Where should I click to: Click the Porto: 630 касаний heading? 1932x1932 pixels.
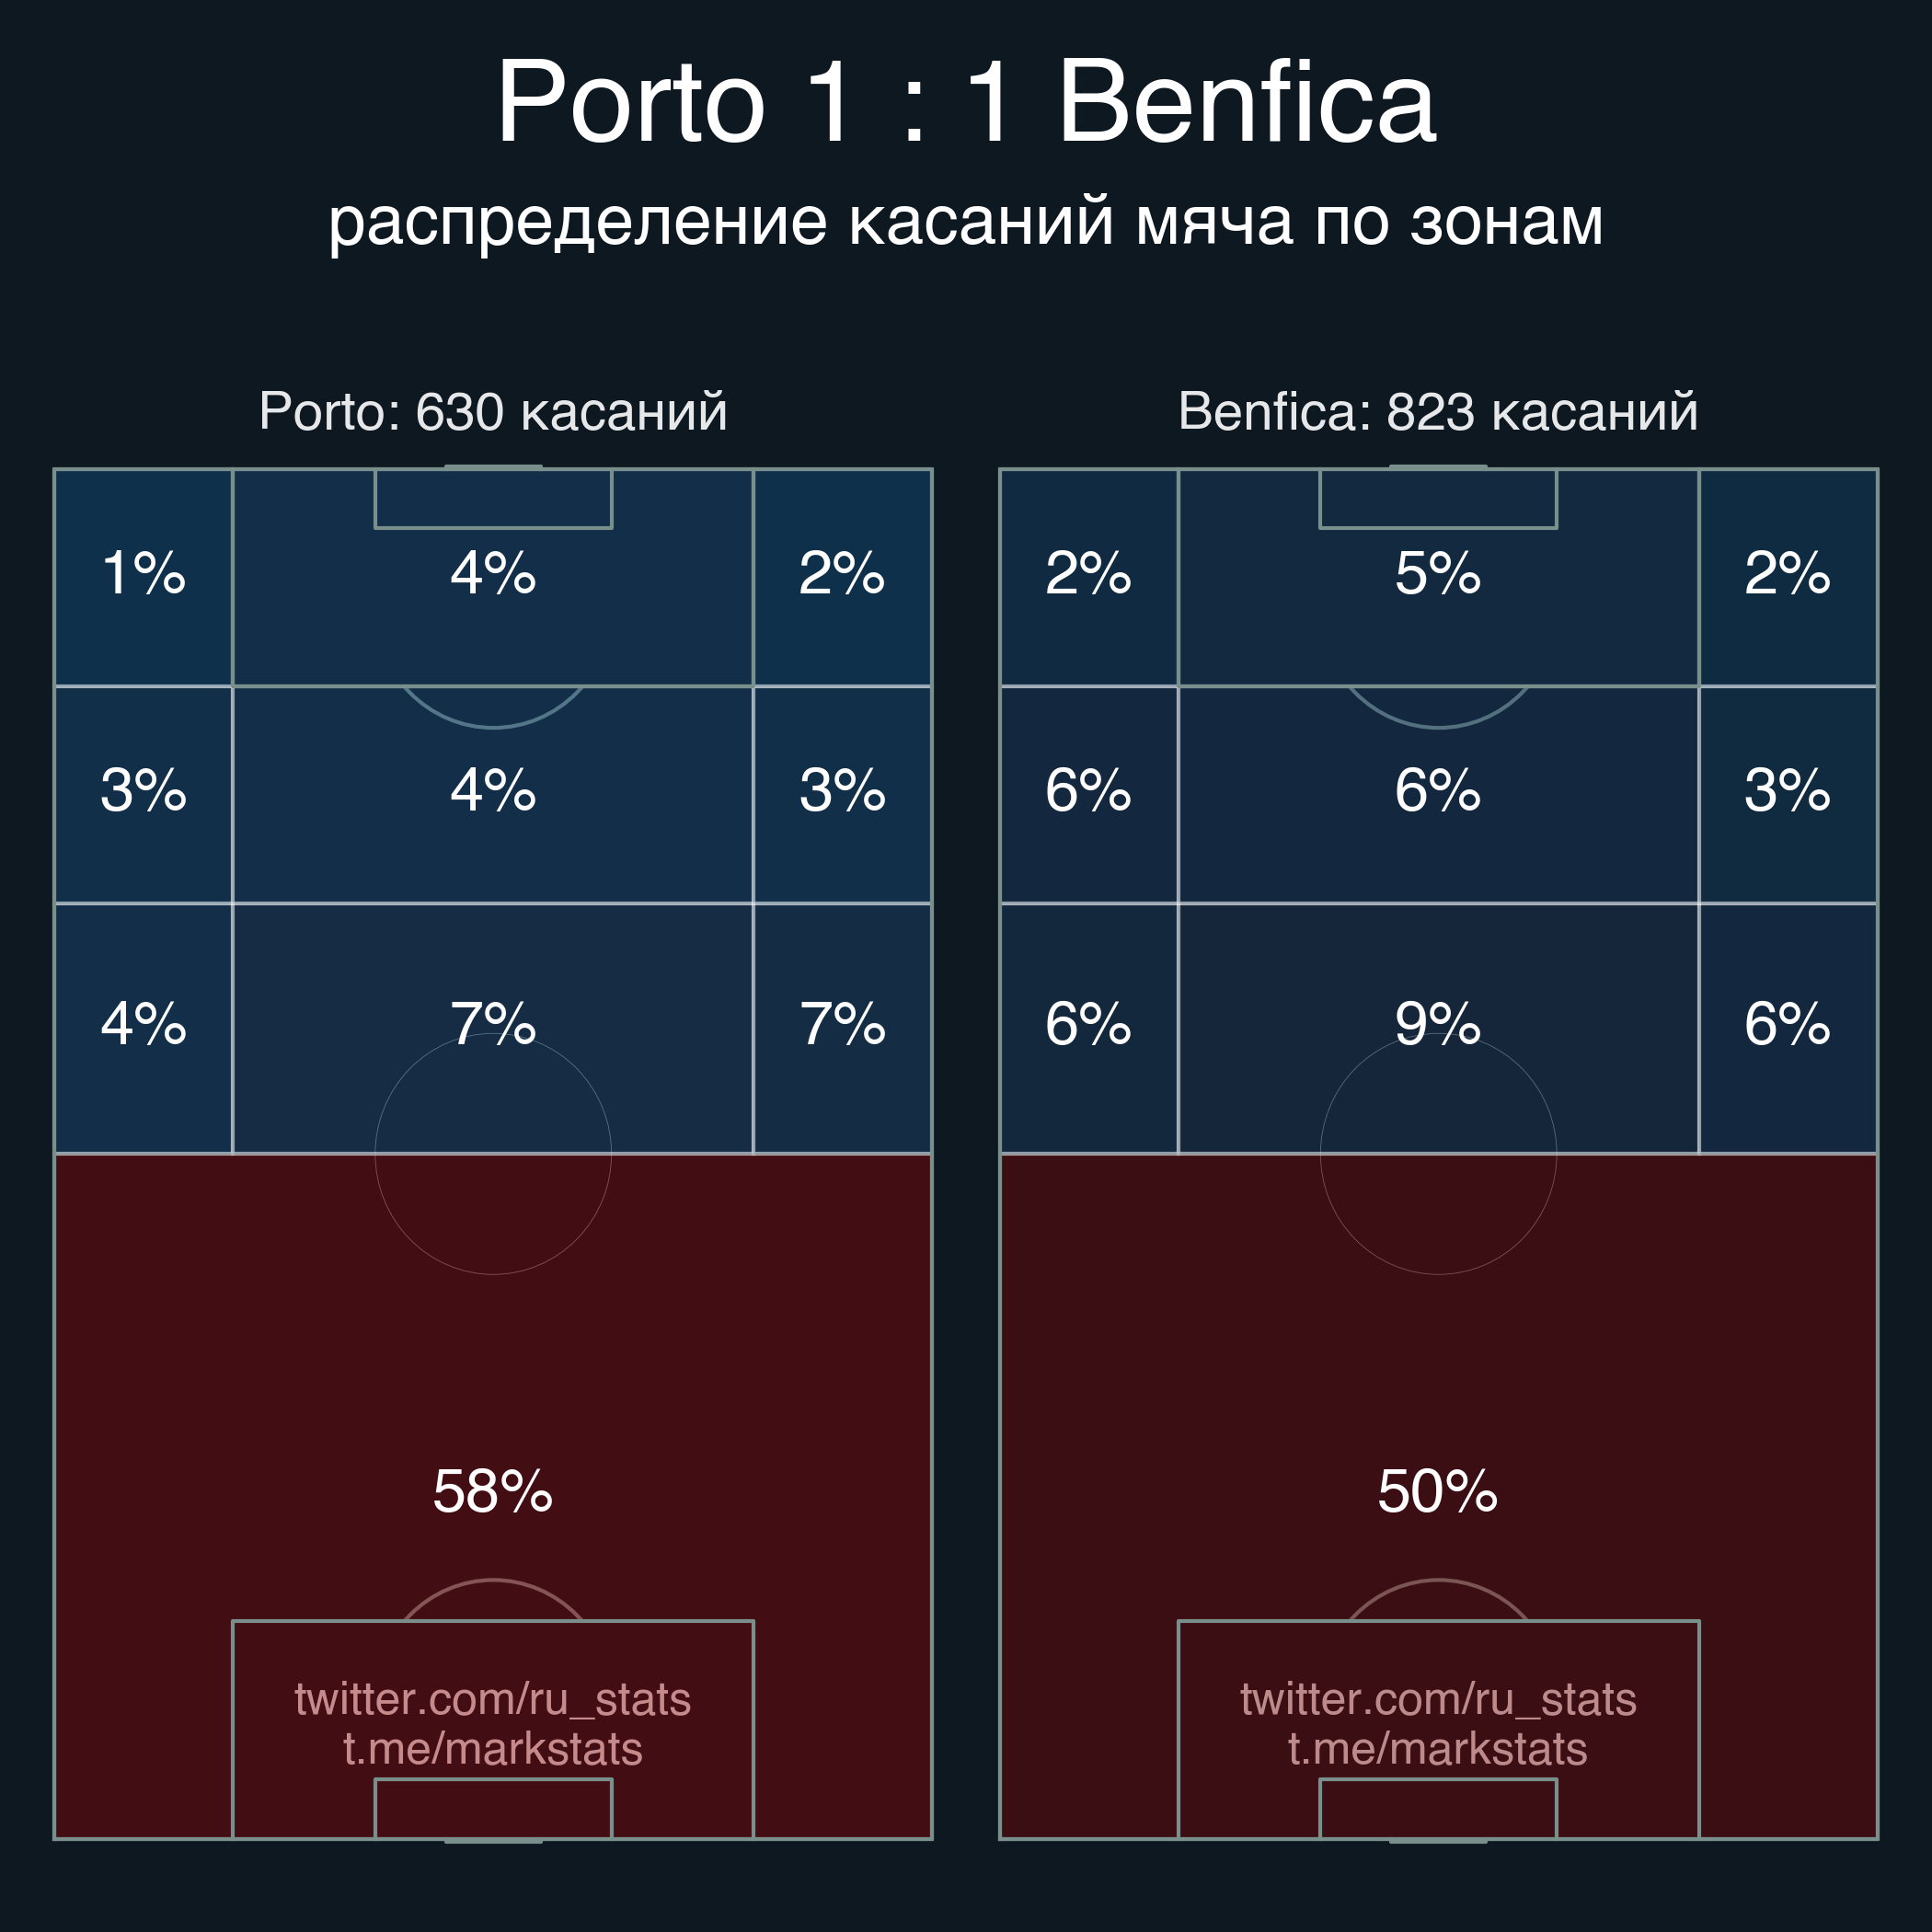pyautogui.click(x=493, y=412)
